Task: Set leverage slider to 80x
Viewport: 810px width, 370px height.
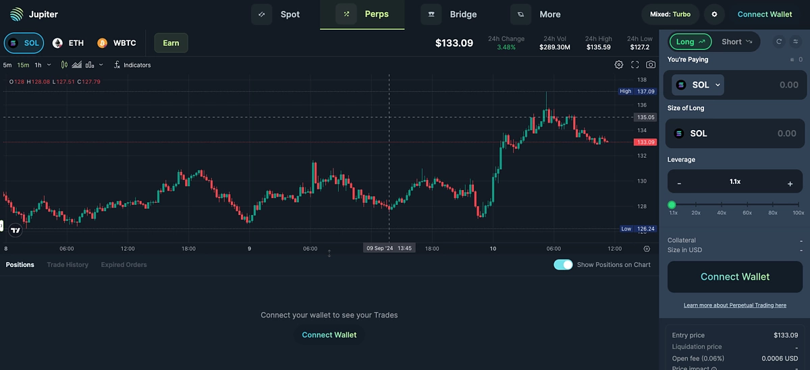Action: point(773,206)
